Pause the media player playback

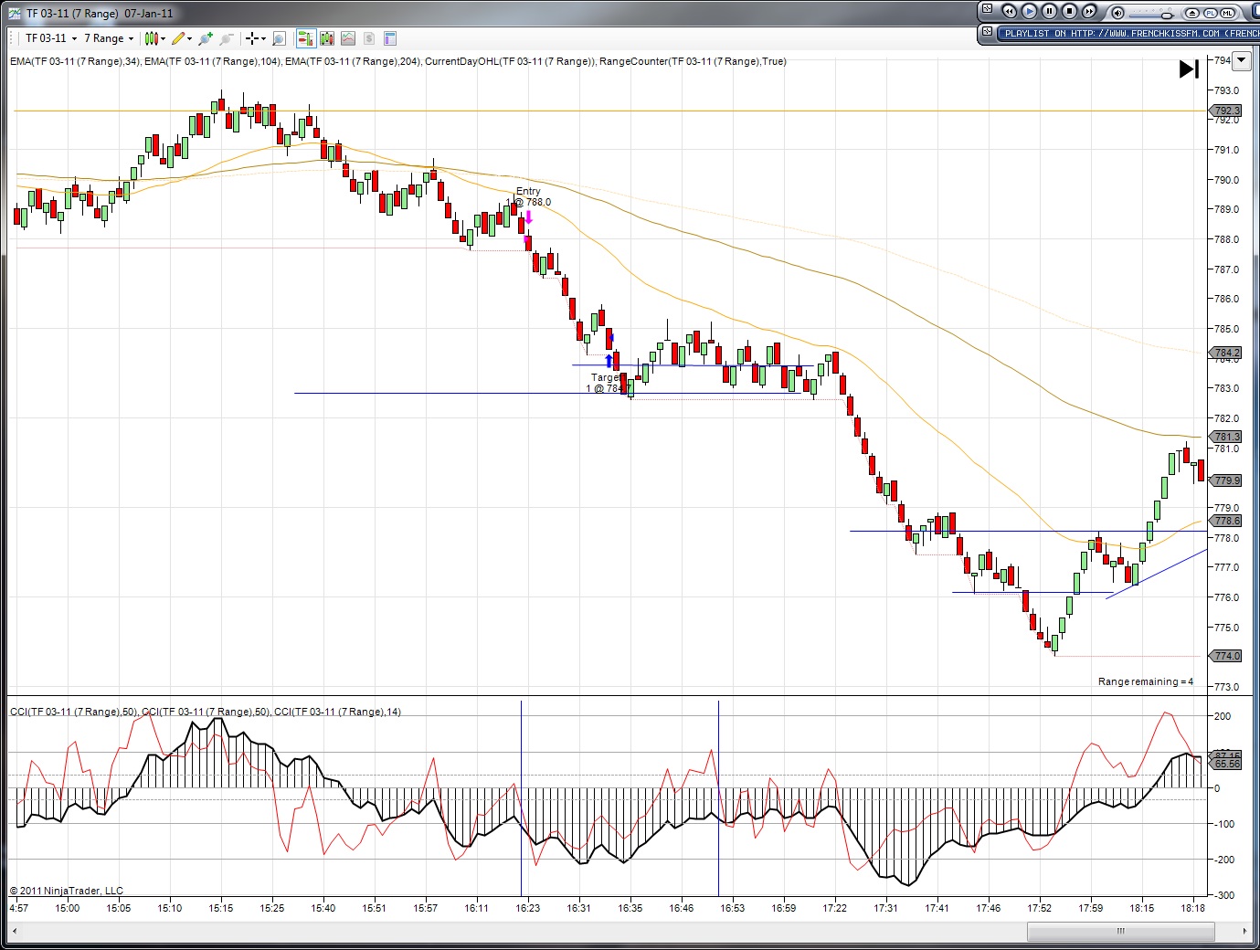[x=1049, y=12]
